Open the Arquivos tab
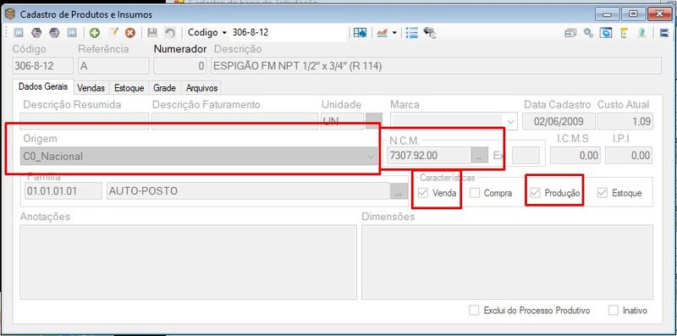The height and width of the screenshot is (336, 677). [x=201, y=88]
